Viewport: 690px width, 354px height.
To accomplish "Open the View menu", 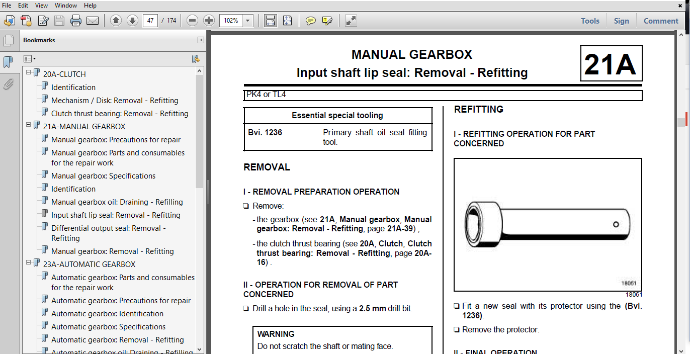I will (x=41, y=5).
